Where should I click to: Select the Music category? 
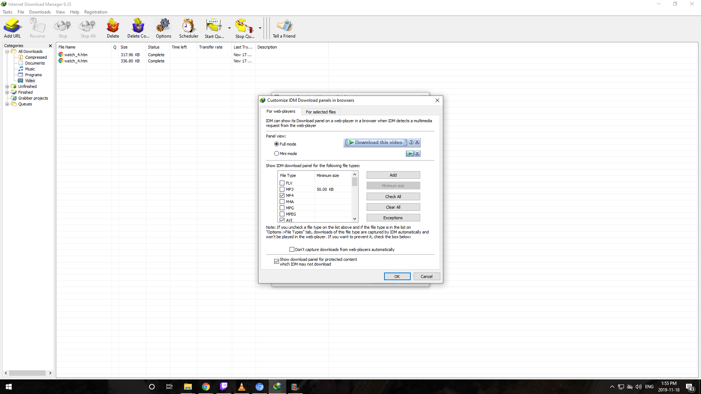(30, 69)
